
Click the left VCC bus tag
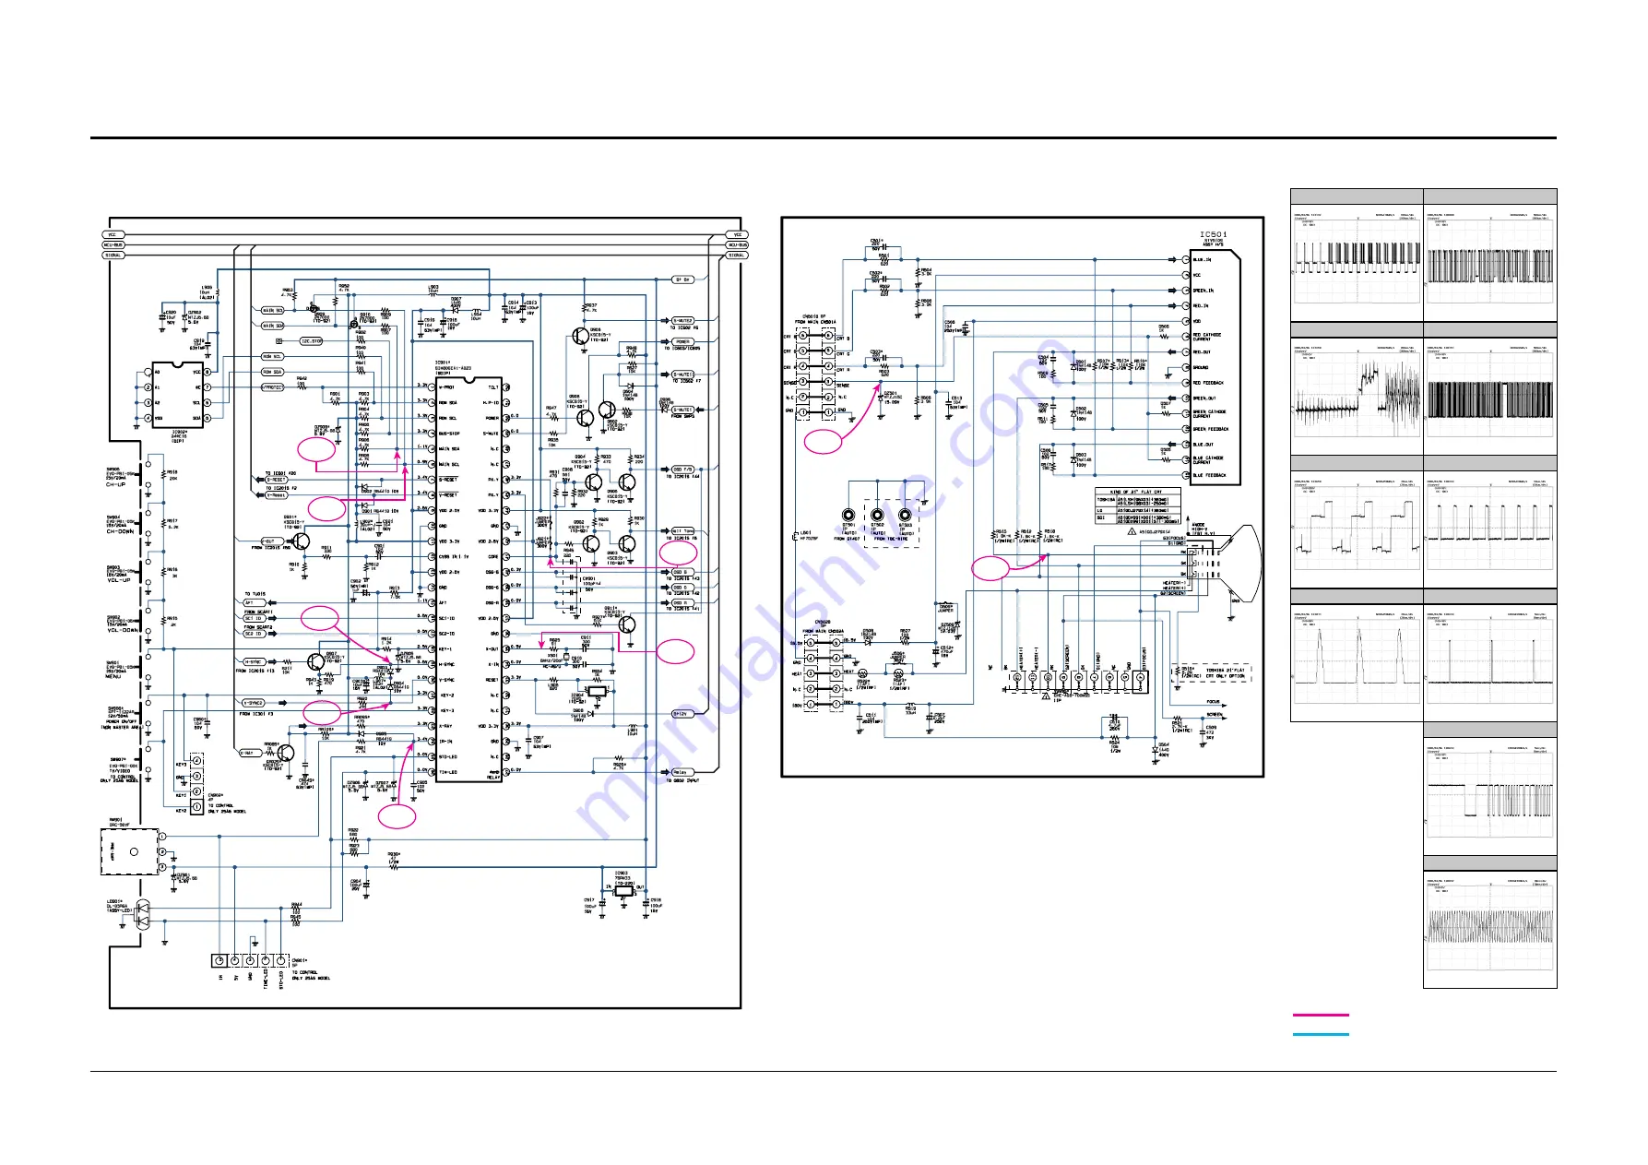(x=113, y=234)
